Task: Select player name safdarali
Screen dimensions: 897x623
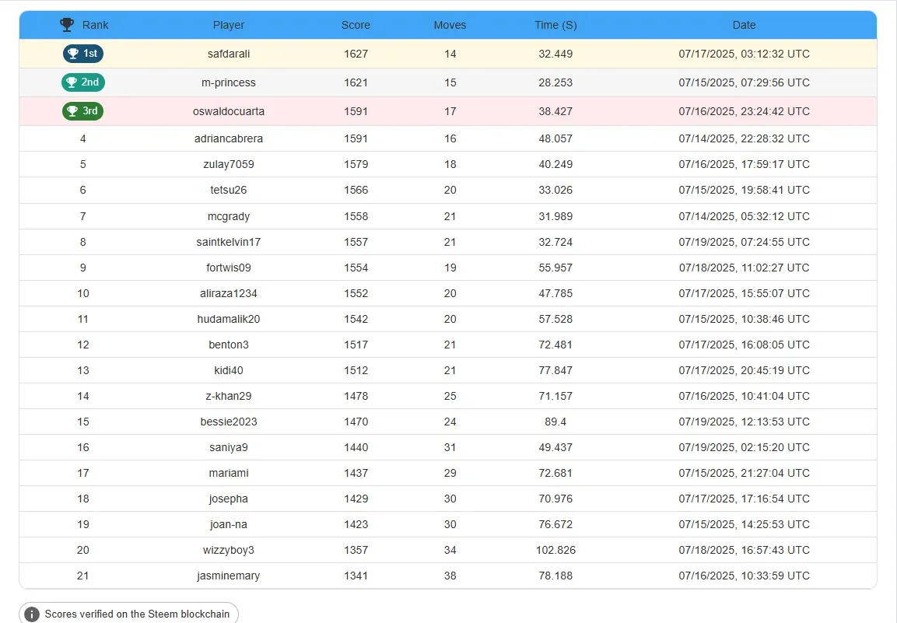Action: 228,54
